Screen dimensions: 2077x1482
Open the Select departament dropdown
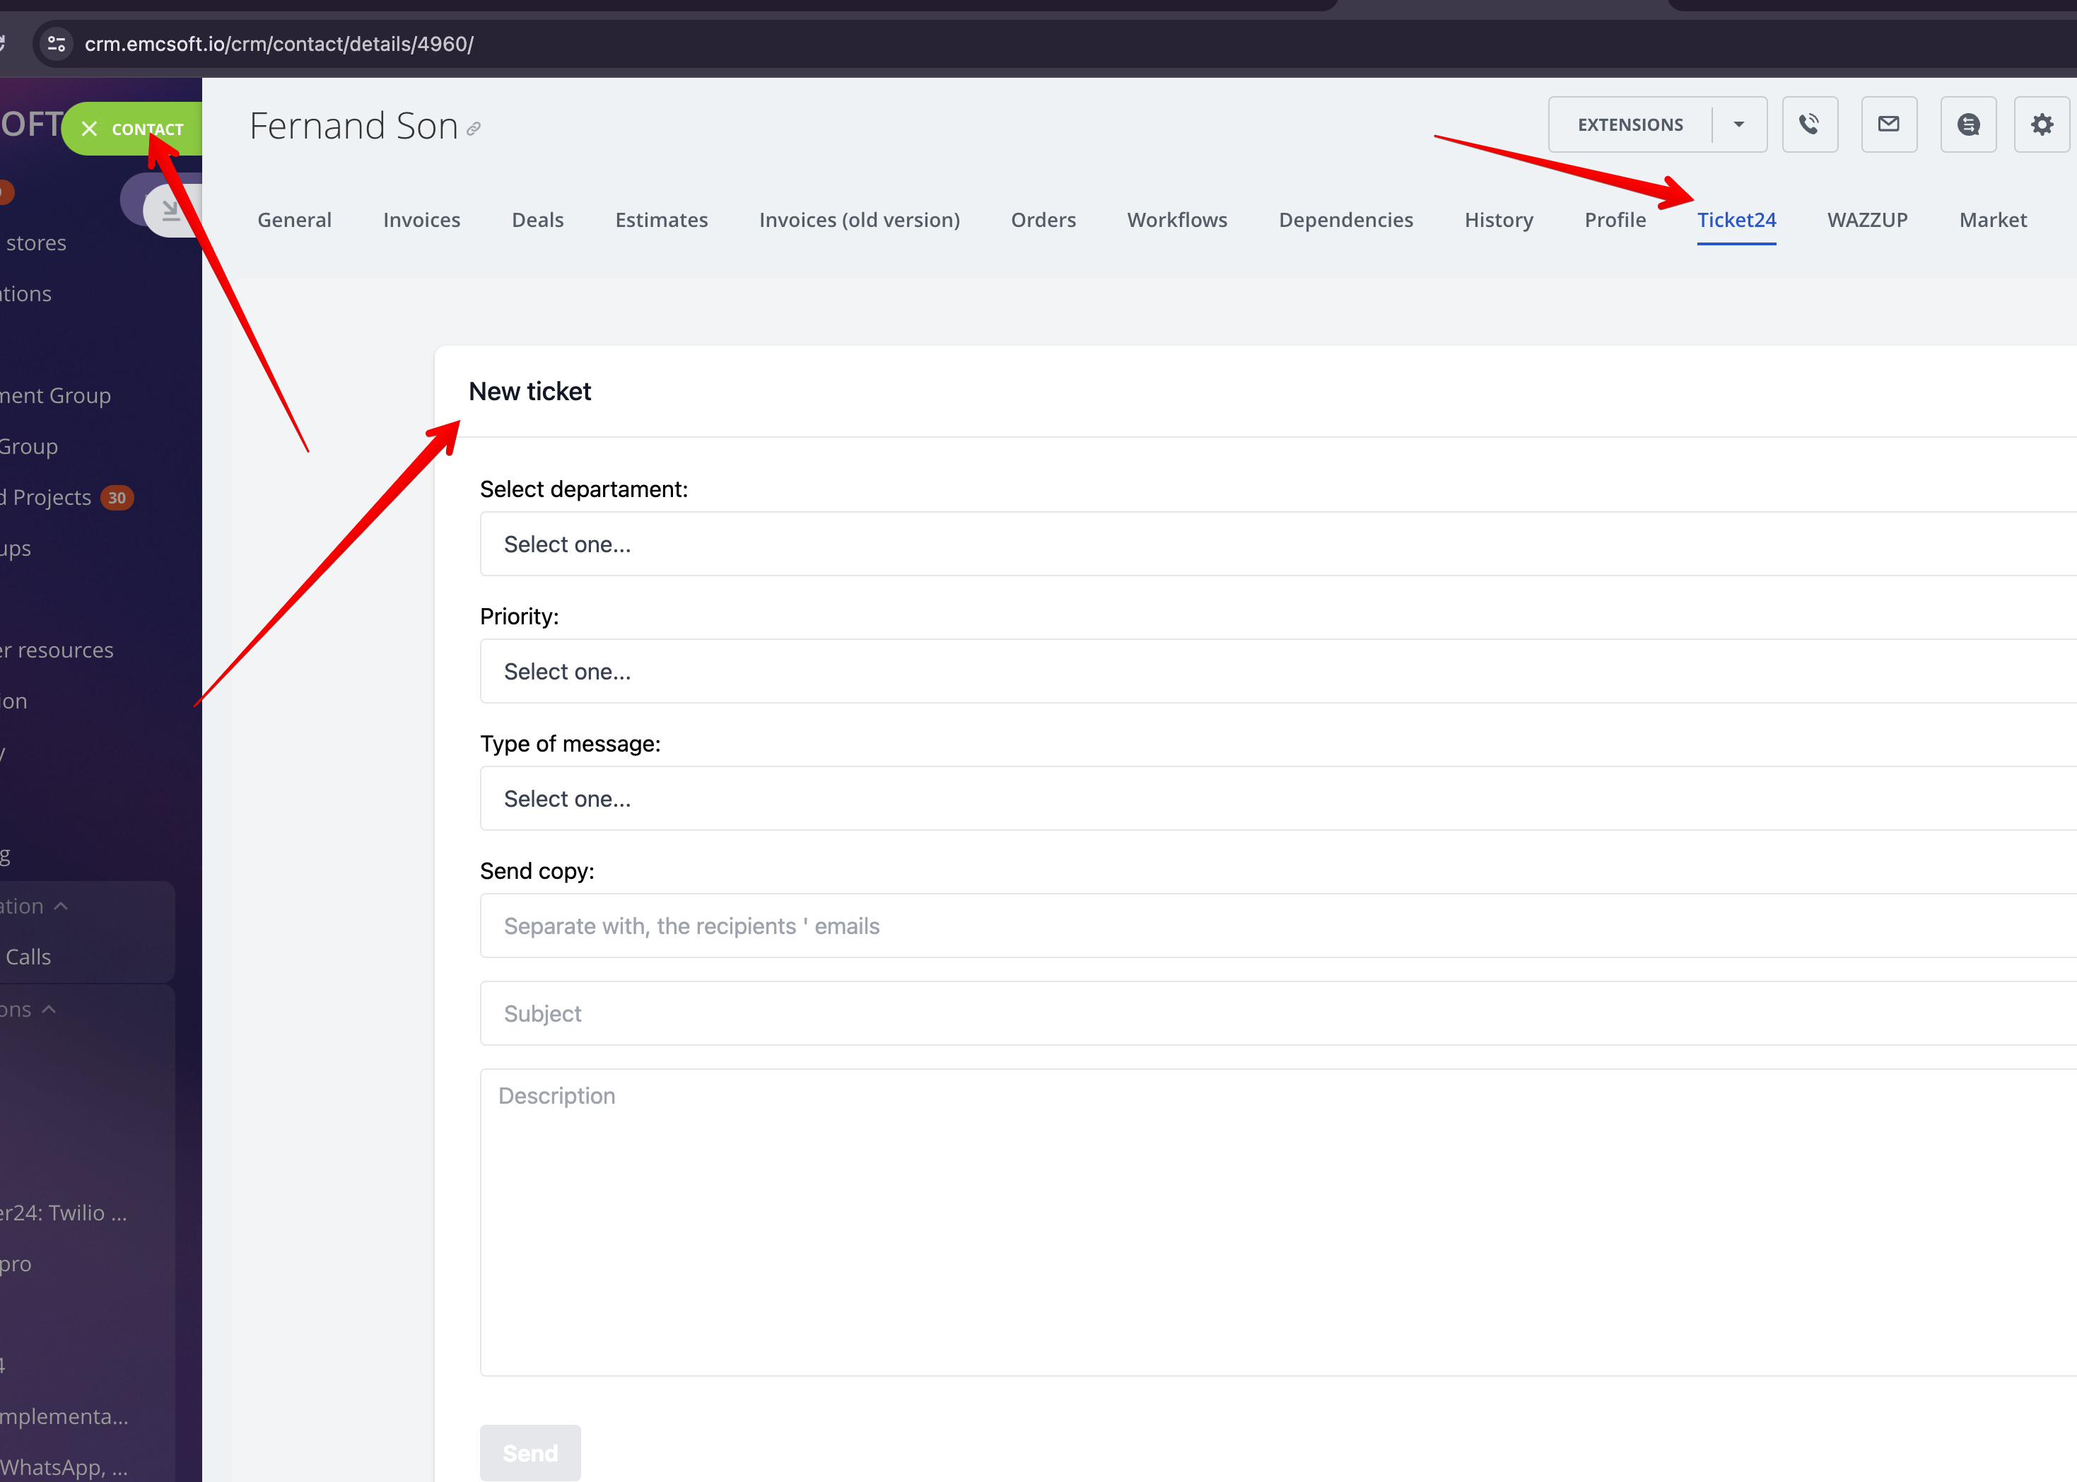[x=1277, y=544]
